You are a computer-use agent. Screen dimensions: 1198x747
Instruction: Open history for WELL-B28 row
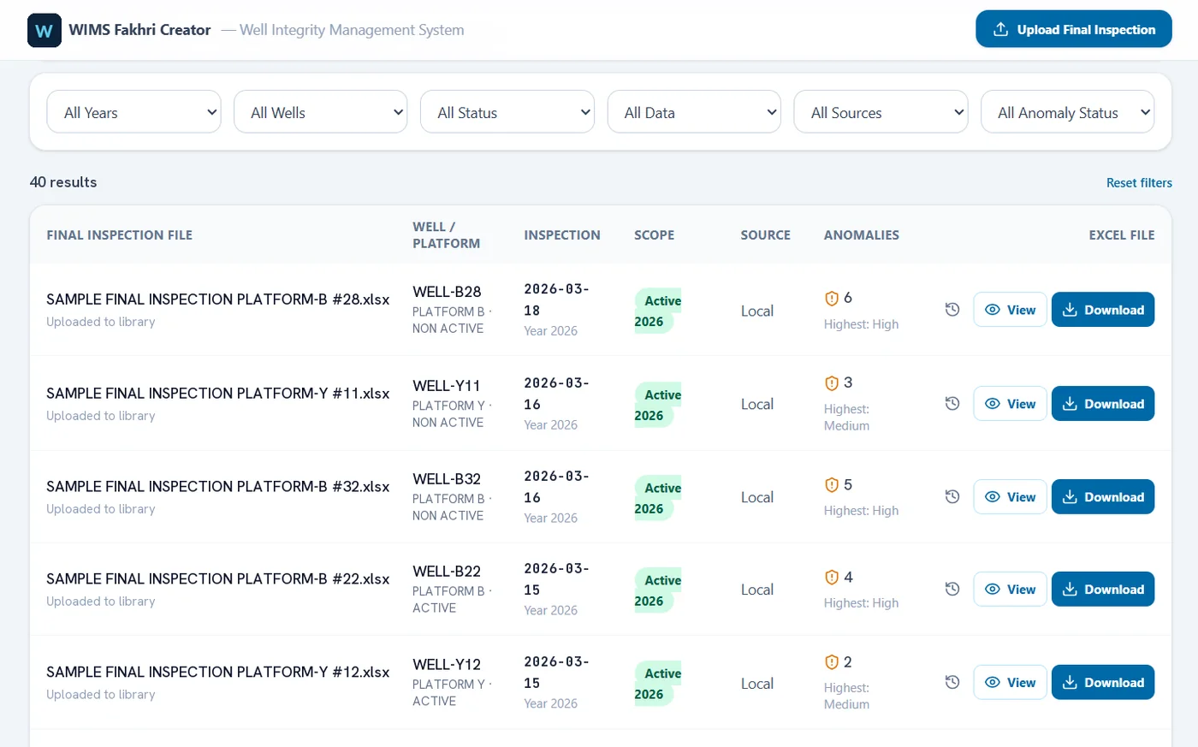(x=952, y=310)
